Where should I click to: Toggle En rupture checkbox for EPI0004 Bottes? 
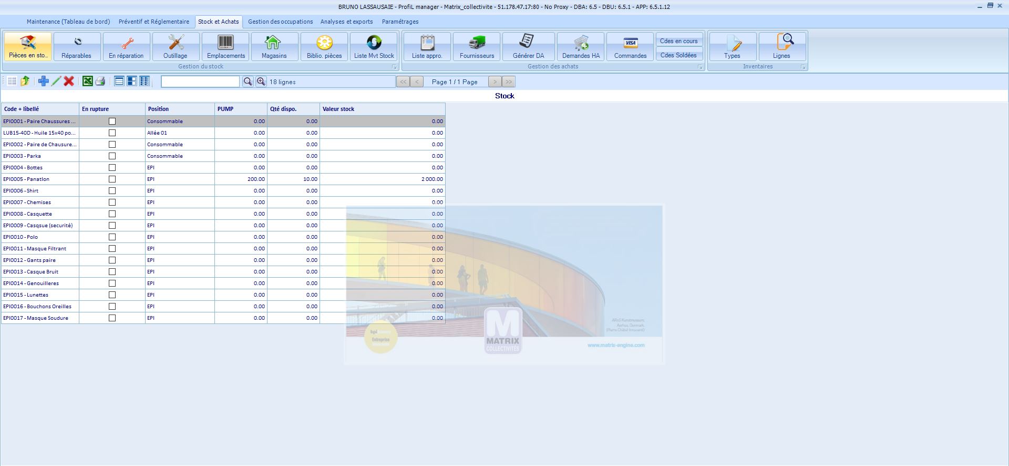[x=112, y=167]
